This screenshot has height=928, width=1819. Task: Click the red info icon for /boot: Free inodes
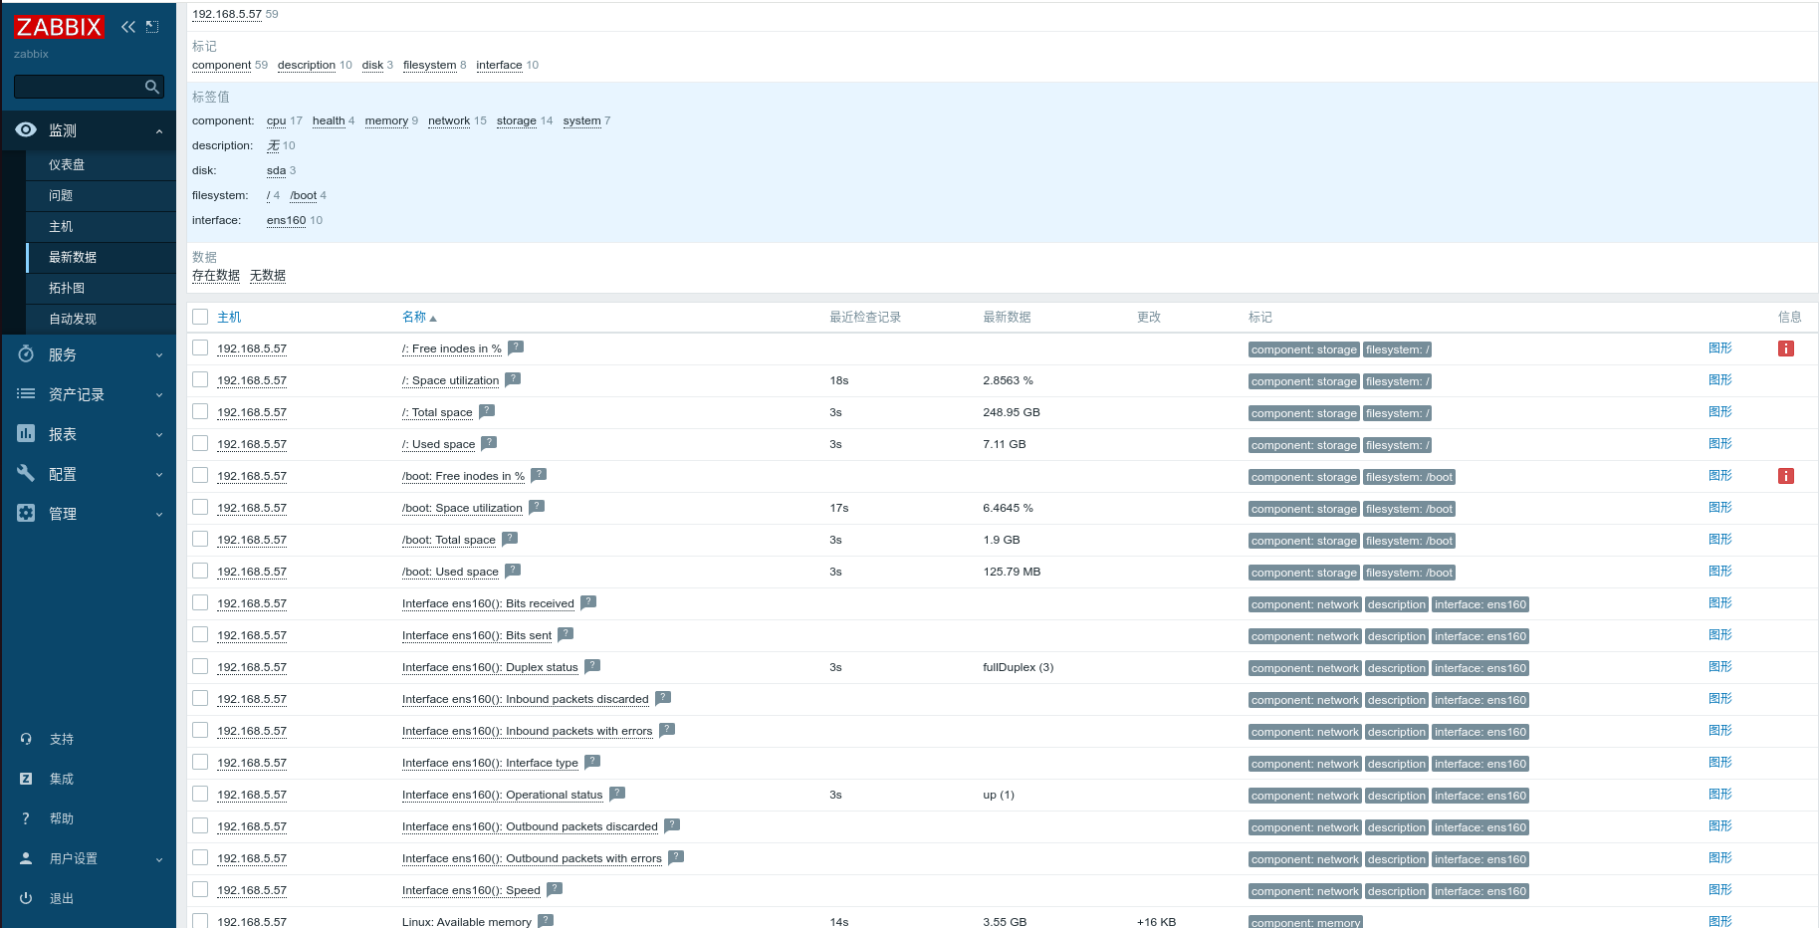pos(1785,476)
